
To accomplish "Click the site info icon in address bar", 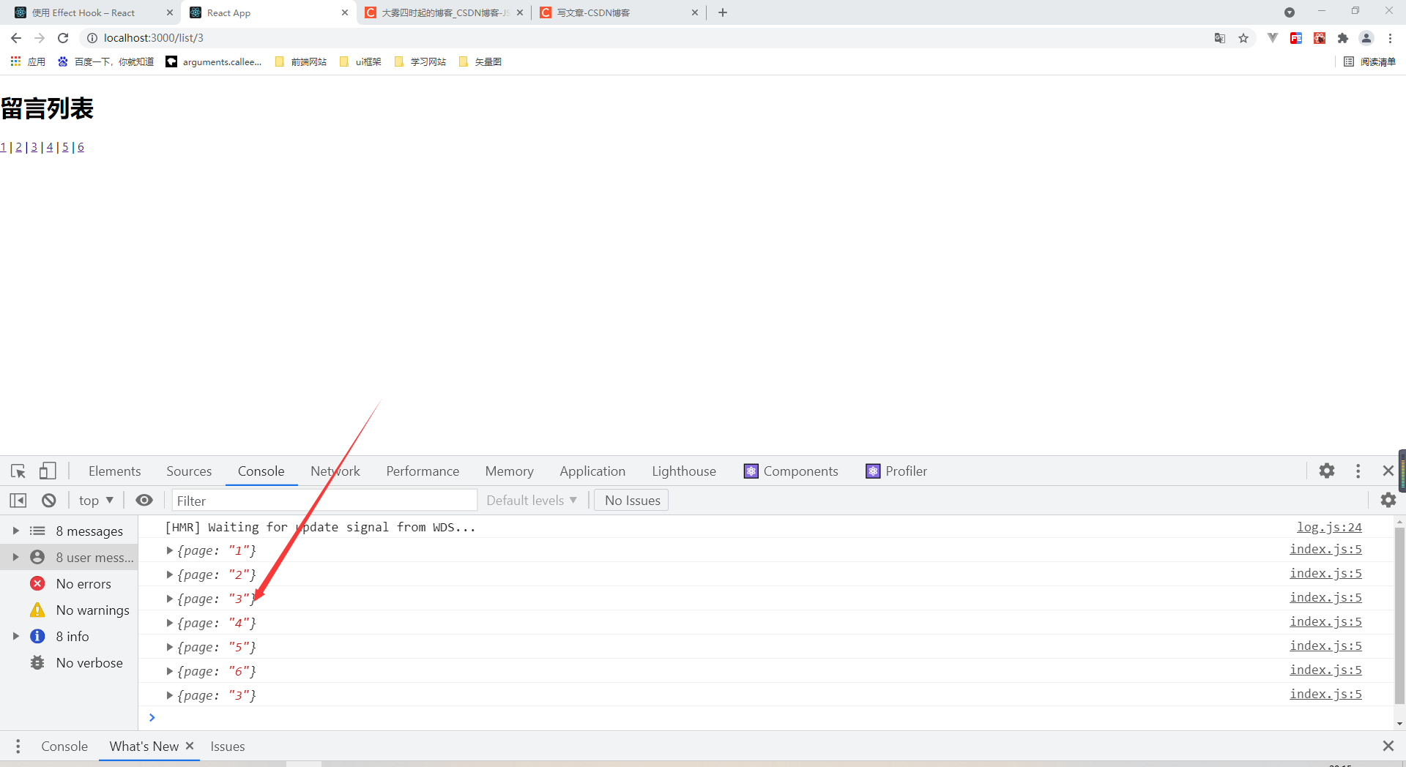I will coord(92,38).
